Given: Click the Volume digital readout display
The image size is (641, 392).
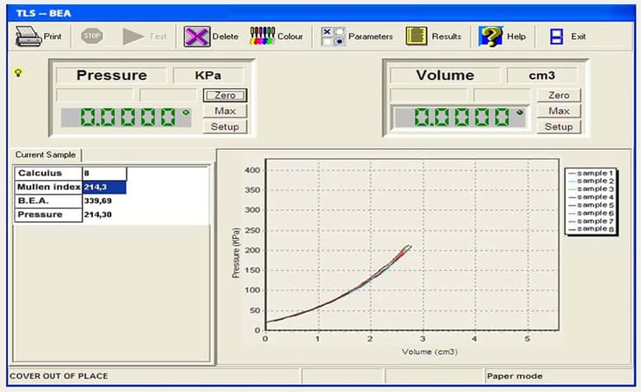Looking at the screenshot, I should click(460, 117).
